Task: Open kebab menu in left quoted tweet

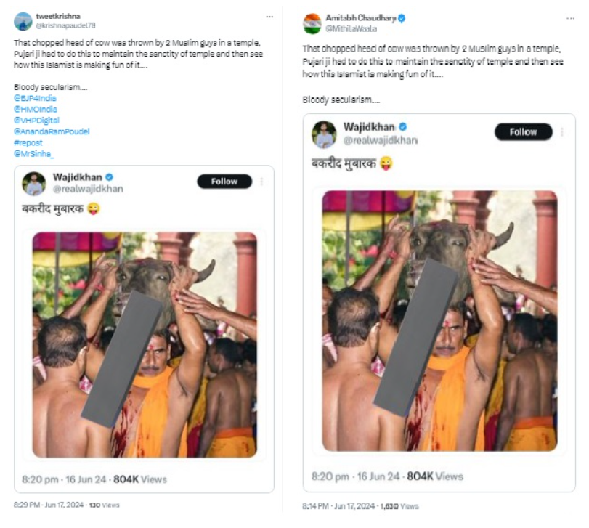Action: tap(261, 182)
